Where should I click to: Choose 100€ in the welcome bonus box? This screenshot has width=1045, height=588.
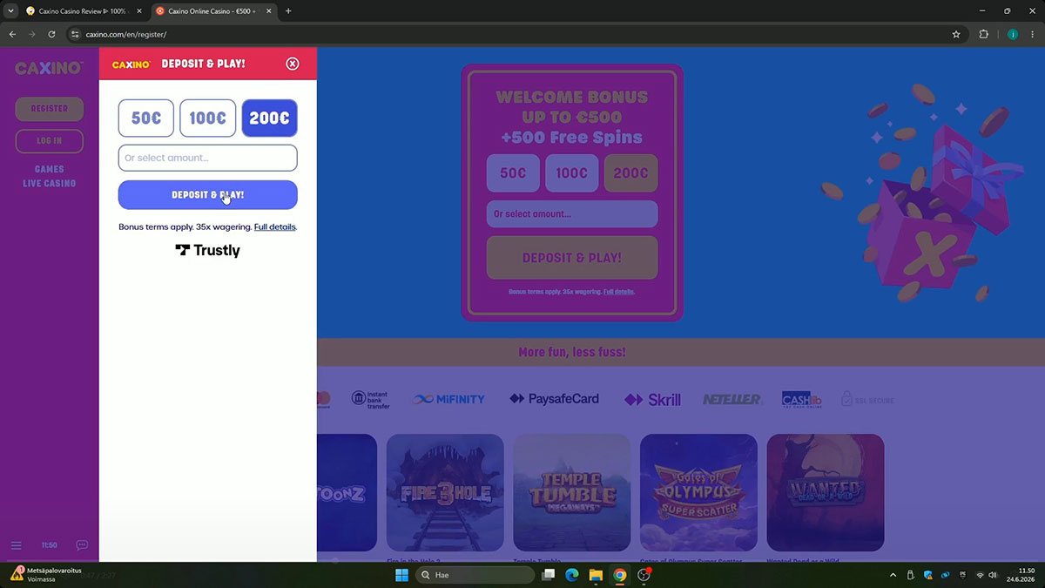pyautogui.click(x=571, y=173)
